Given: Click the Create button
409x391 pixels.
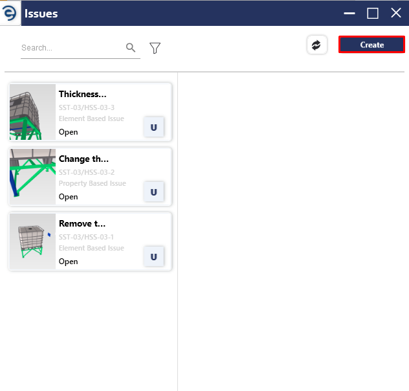Looking at the screenshot, I should tap(371, 45).
